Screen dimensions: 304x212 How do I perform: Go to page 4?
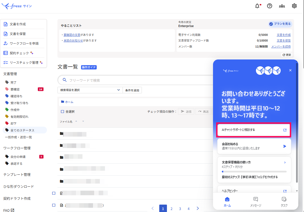[189, 209]
